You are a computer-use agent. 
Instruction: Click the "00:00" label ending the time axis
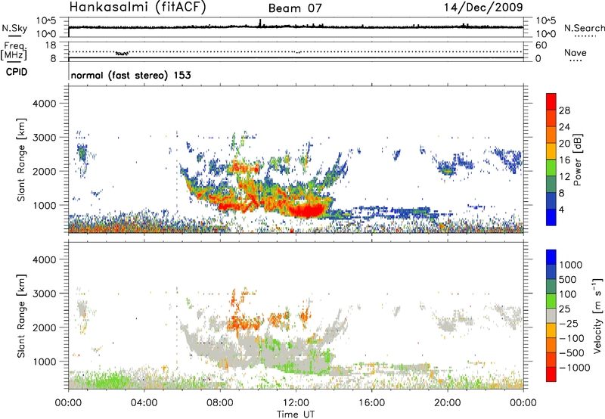click(523, 403)
